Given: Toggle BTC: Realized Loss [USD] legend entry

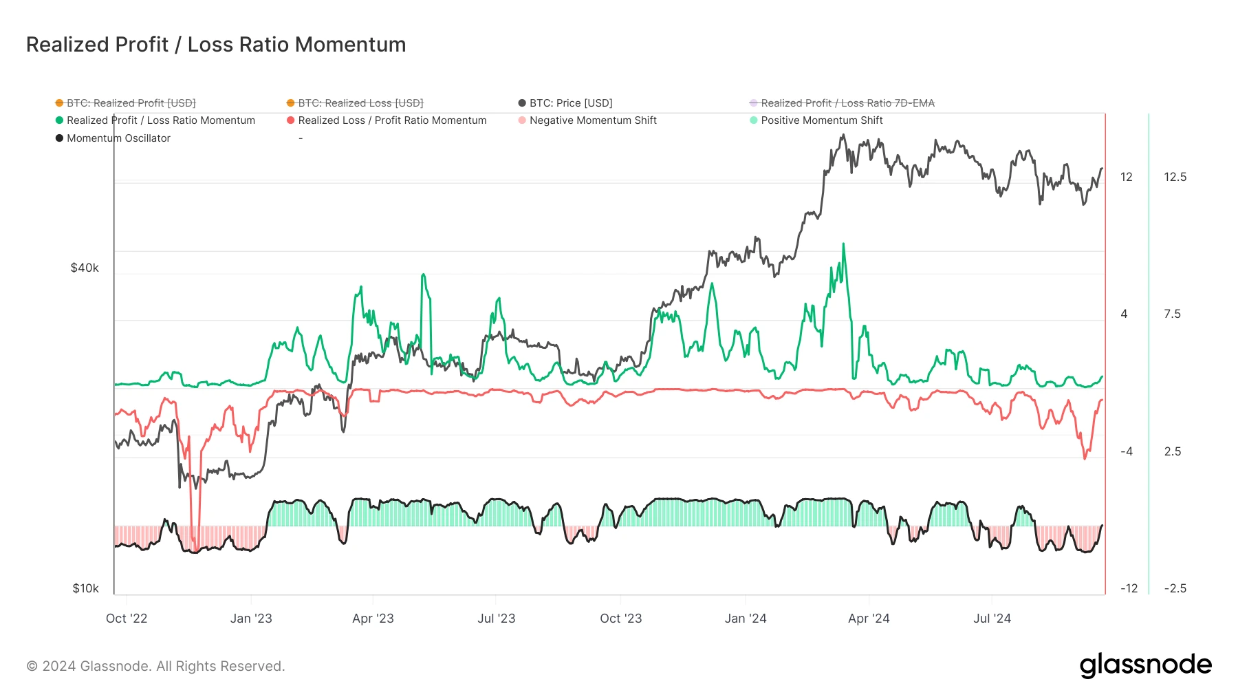Looking at the screenshot, I should coord(356,103).
